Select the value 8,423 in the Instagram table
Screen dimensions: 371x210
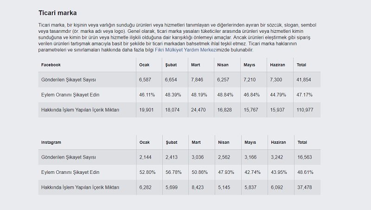click(197, 187)
